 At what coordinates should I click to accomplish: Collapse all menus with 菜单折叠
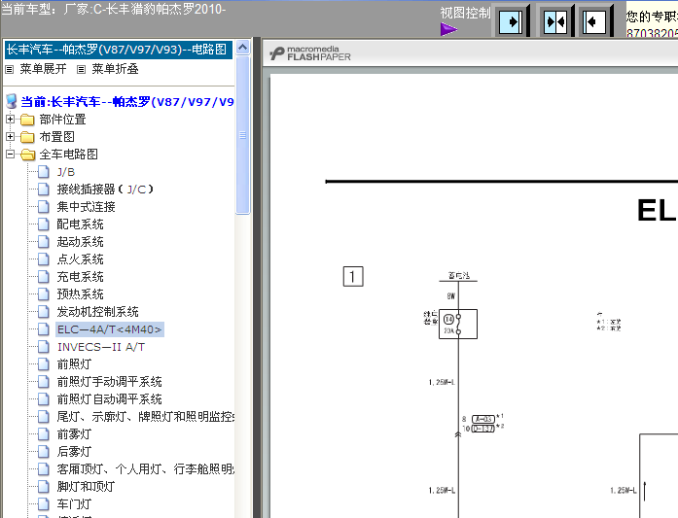(115, 69)
